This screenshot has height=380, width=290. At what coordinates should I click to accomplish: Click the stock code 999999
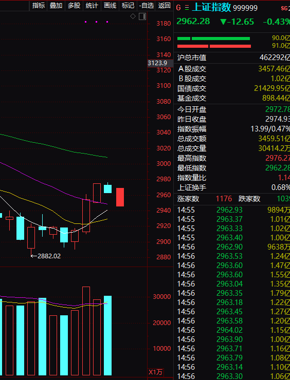[245, 9]
